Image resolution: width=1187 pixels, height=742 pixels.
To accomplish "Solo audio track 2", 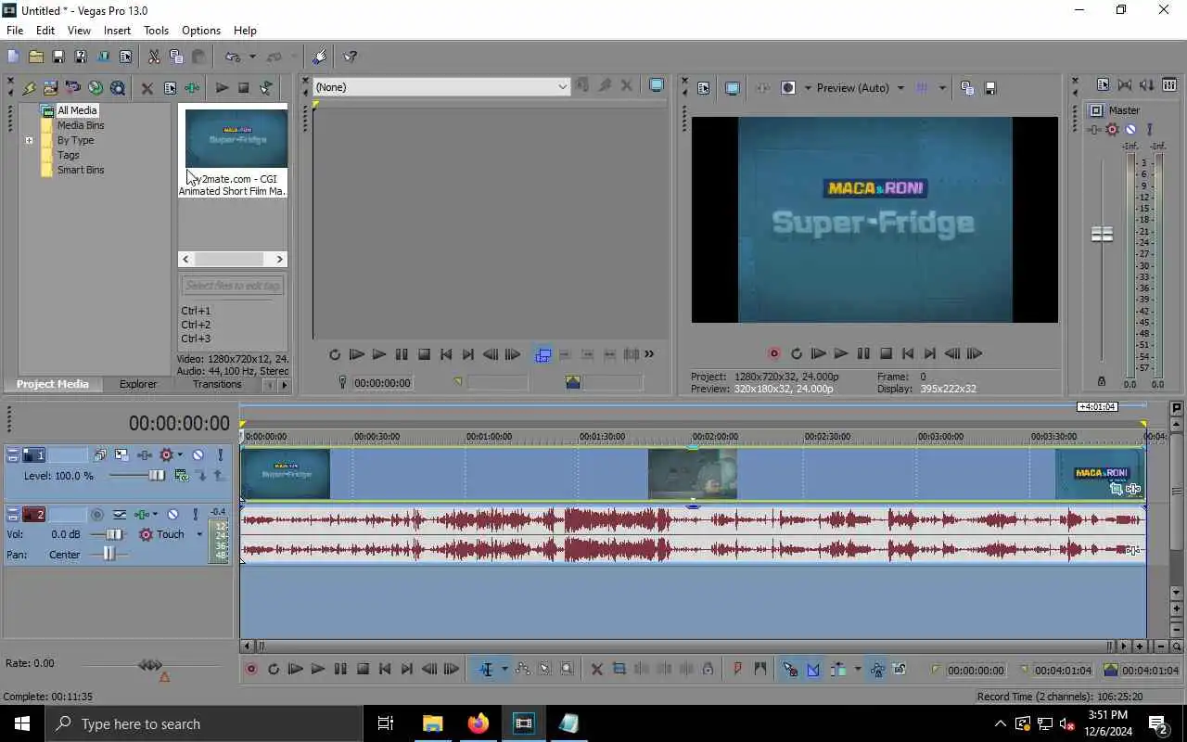I will [195, 514].
